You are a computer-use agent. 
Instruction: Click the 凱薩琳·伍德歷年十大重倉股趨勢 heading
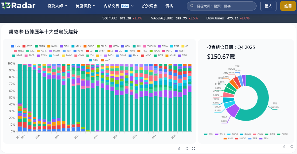43,32
